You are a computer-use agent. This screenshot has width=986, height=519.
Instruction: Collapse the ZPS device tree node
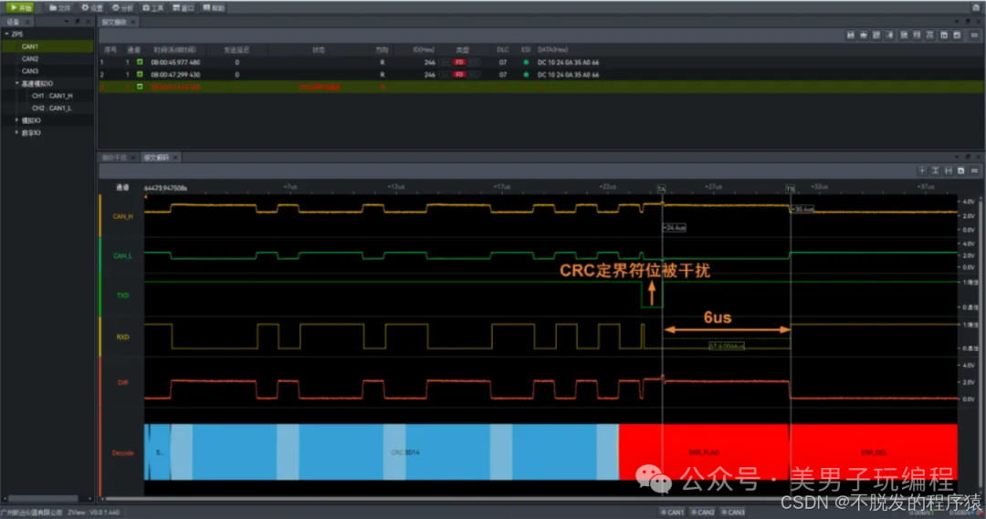(x=7, y=34)
